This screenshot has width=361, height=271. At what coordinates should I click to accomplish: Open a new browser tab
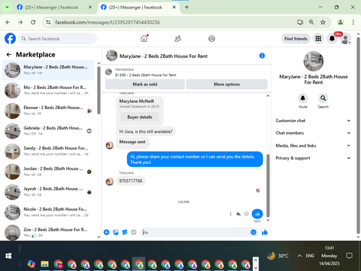point(187,7)
